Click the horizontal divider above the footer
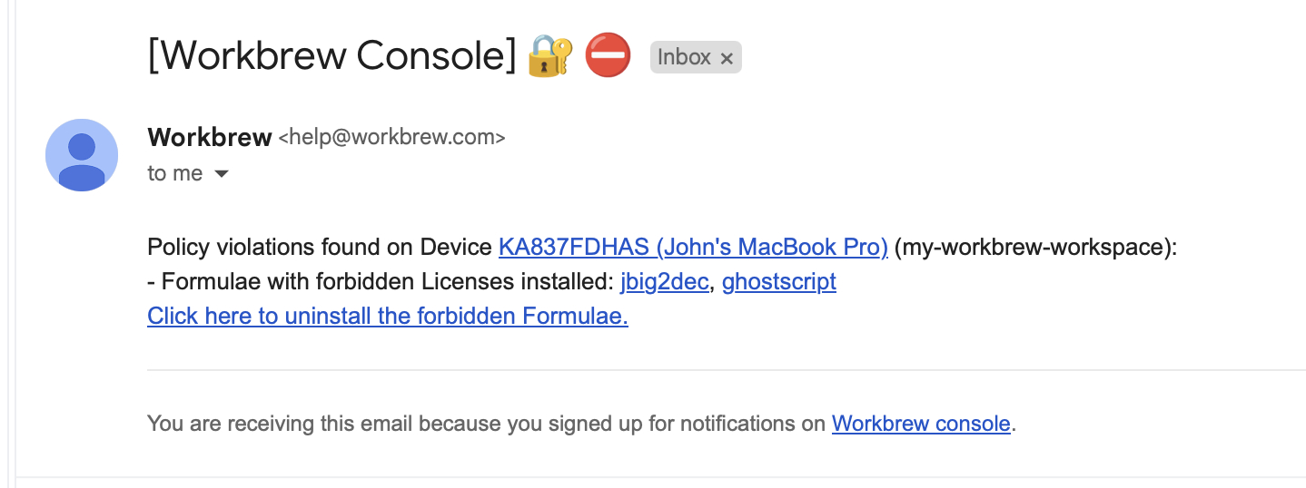The height and width of the screenshot is (488, 1306). pos(725,370)
